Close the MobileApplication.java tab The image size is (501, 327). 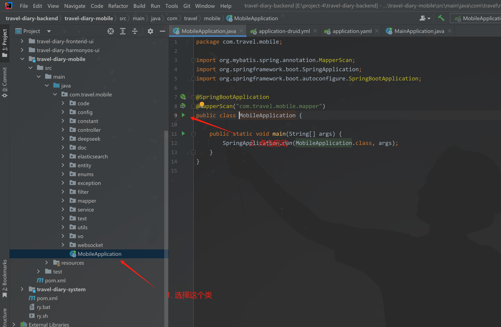point(241,31)
